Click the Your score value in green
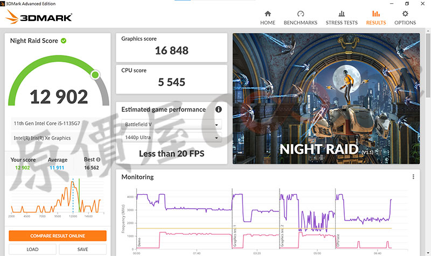The image size is (431, 256). pos(23,168)
